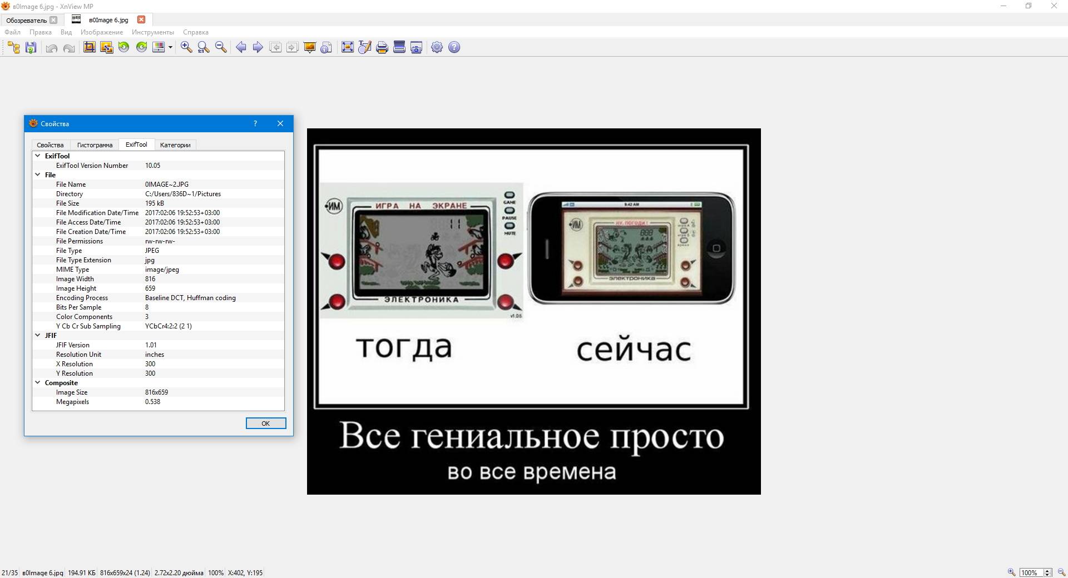Rotate image left using green arrow
This screenshot has height=578, width=1068.
pos(123,47)
